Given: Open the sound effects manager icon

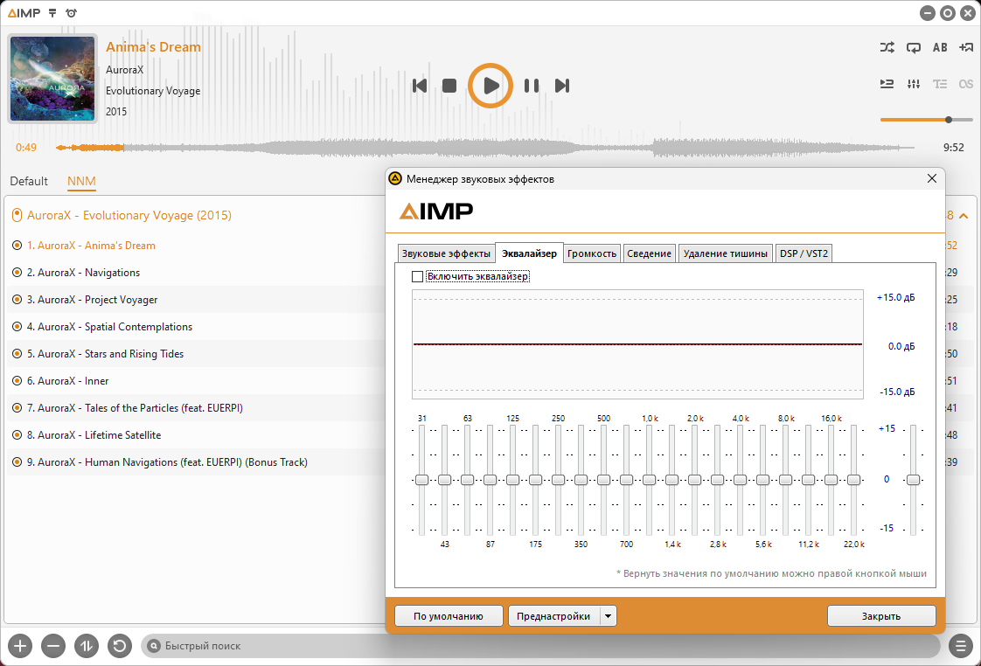Looking at the screenshot, I should [914, 84].
